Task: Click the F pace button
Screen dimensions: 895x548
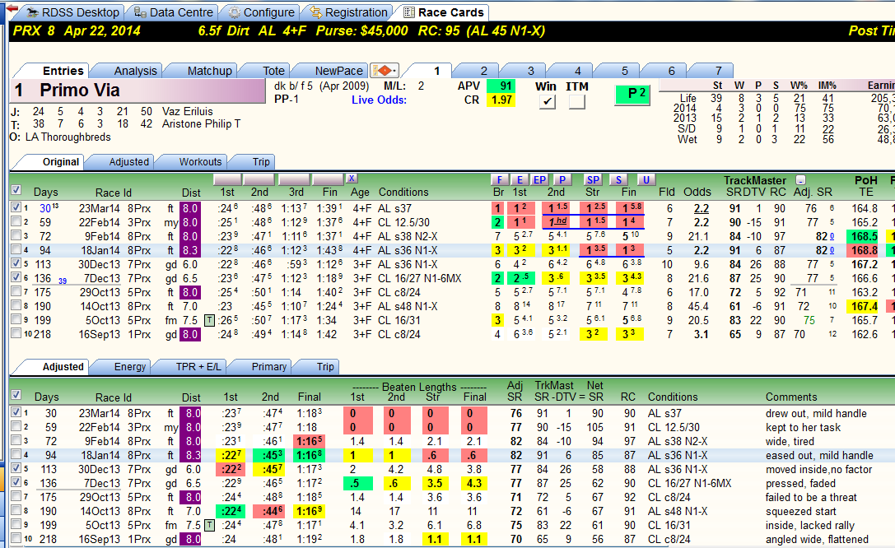Action: (499, 179)
